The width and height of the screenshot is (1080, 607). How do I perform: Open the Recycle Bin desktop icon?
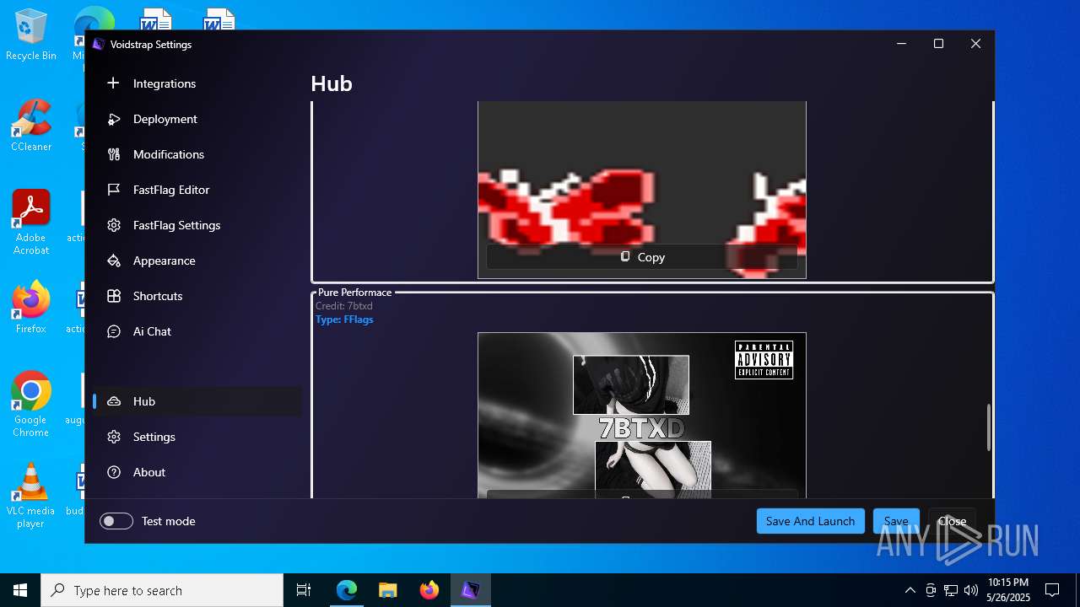tap(31, 35)
